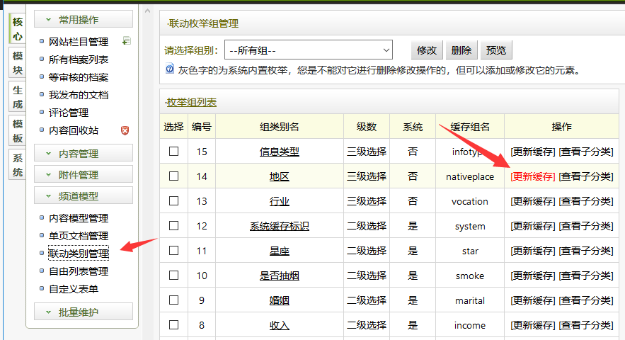Open the 行业 group link
Screen dimensions: 625x340
pyautogui.click(x=279, y=201)
